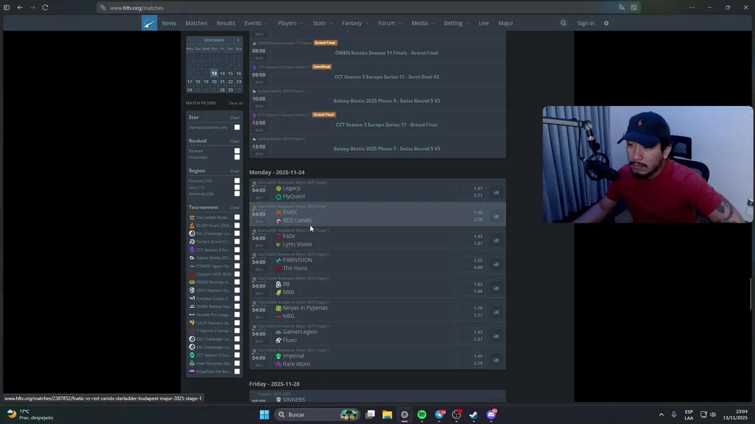Click the Windows Start button

[x=264, y=415]
